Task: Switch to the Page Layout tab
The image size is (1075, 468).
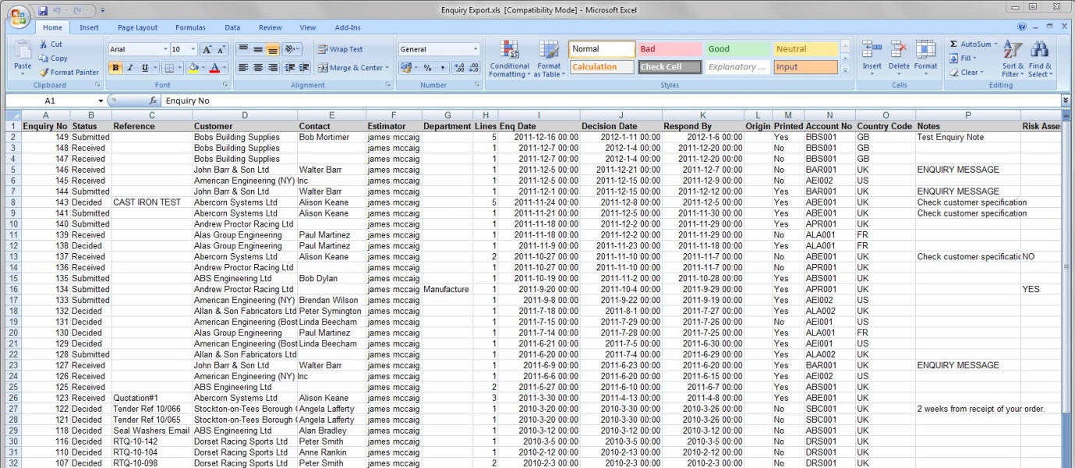Action: 137,27
